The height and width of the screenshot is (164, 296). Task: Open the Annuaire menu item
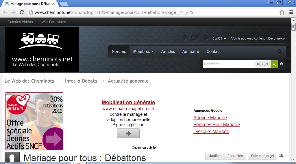(x=190, y=52)
